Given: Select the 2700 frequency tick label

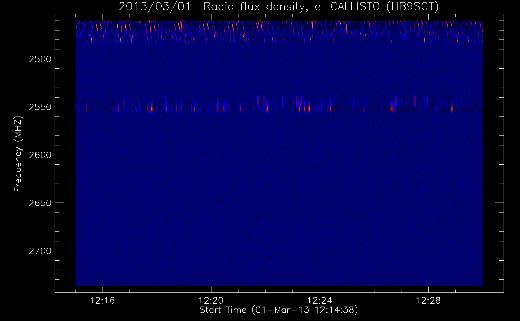Looking at the screenshot, I should [x=40, y=251].
